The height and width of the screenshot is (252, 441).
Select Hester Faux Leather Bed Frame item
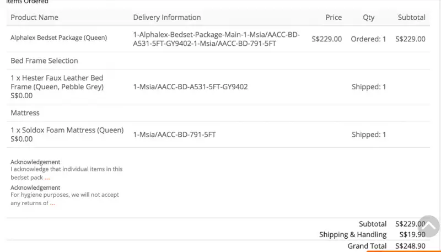click(57, 82)
